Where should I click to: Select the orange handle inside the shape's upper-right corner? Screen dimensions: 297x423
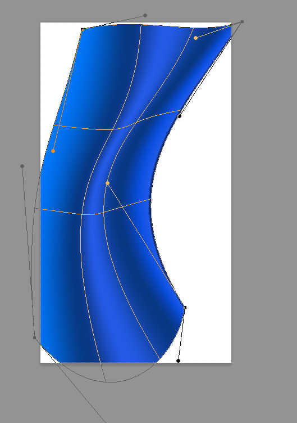click(196, 38)
